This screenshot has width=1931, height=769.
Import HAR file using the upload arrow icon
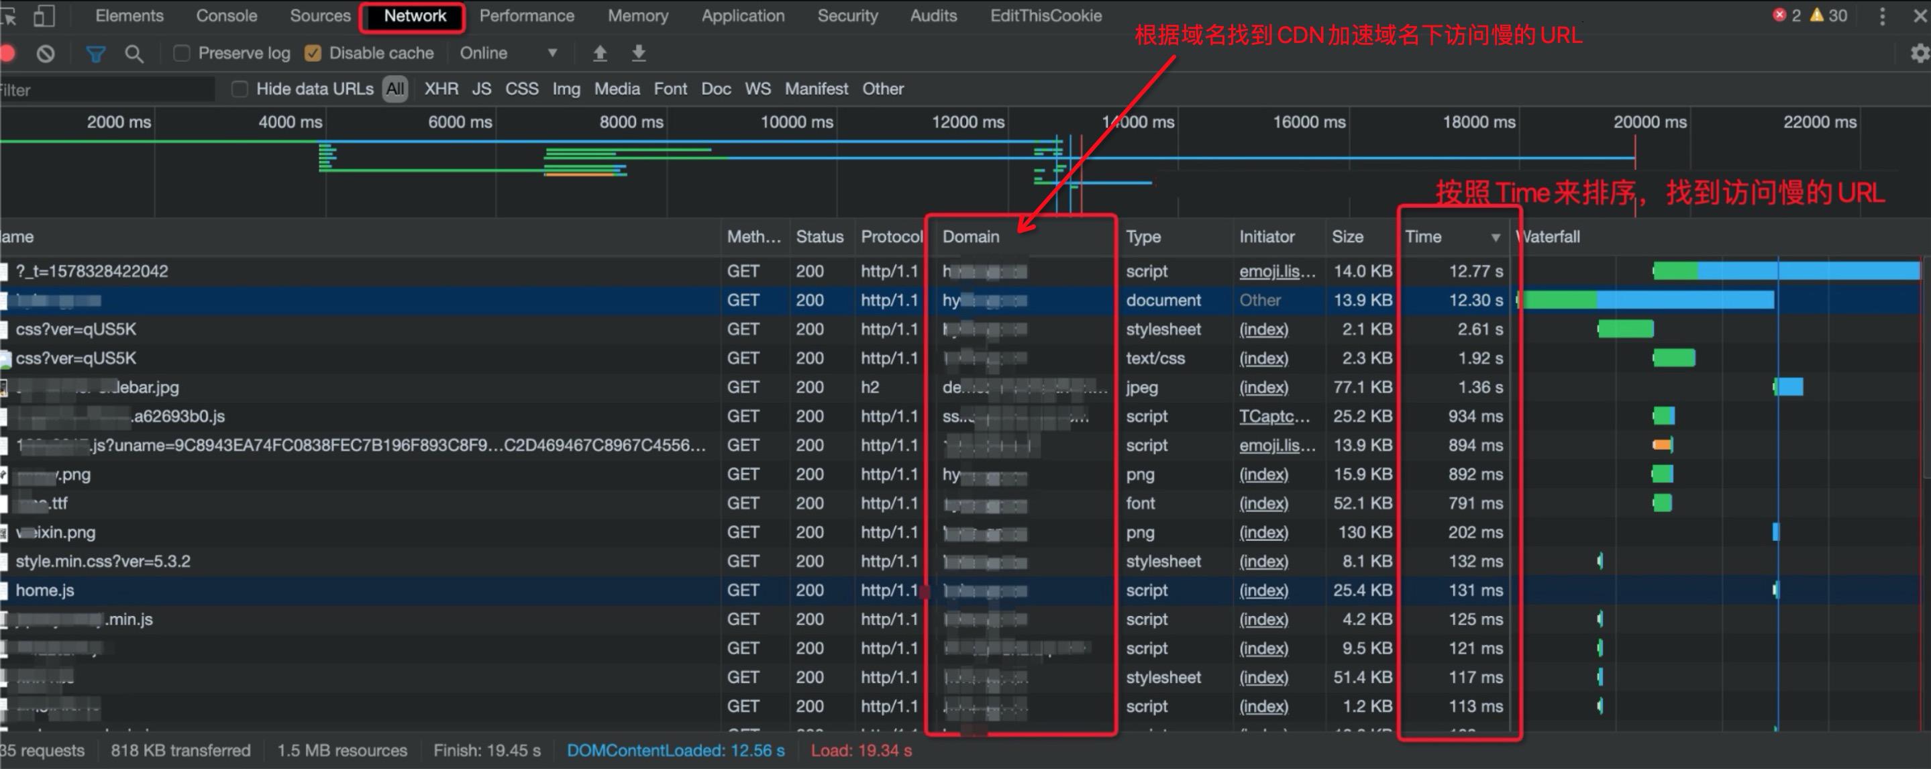[600, 53]
